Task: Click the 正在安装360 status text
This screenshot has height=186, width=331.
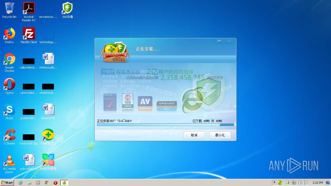Action: point(114,121)
